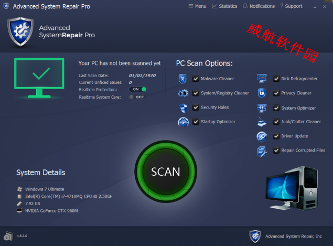Image resolution: width=333 pixels, height=246 pixels.
Task: Open the Notifications panel
Action: click(x=259, y=6)
